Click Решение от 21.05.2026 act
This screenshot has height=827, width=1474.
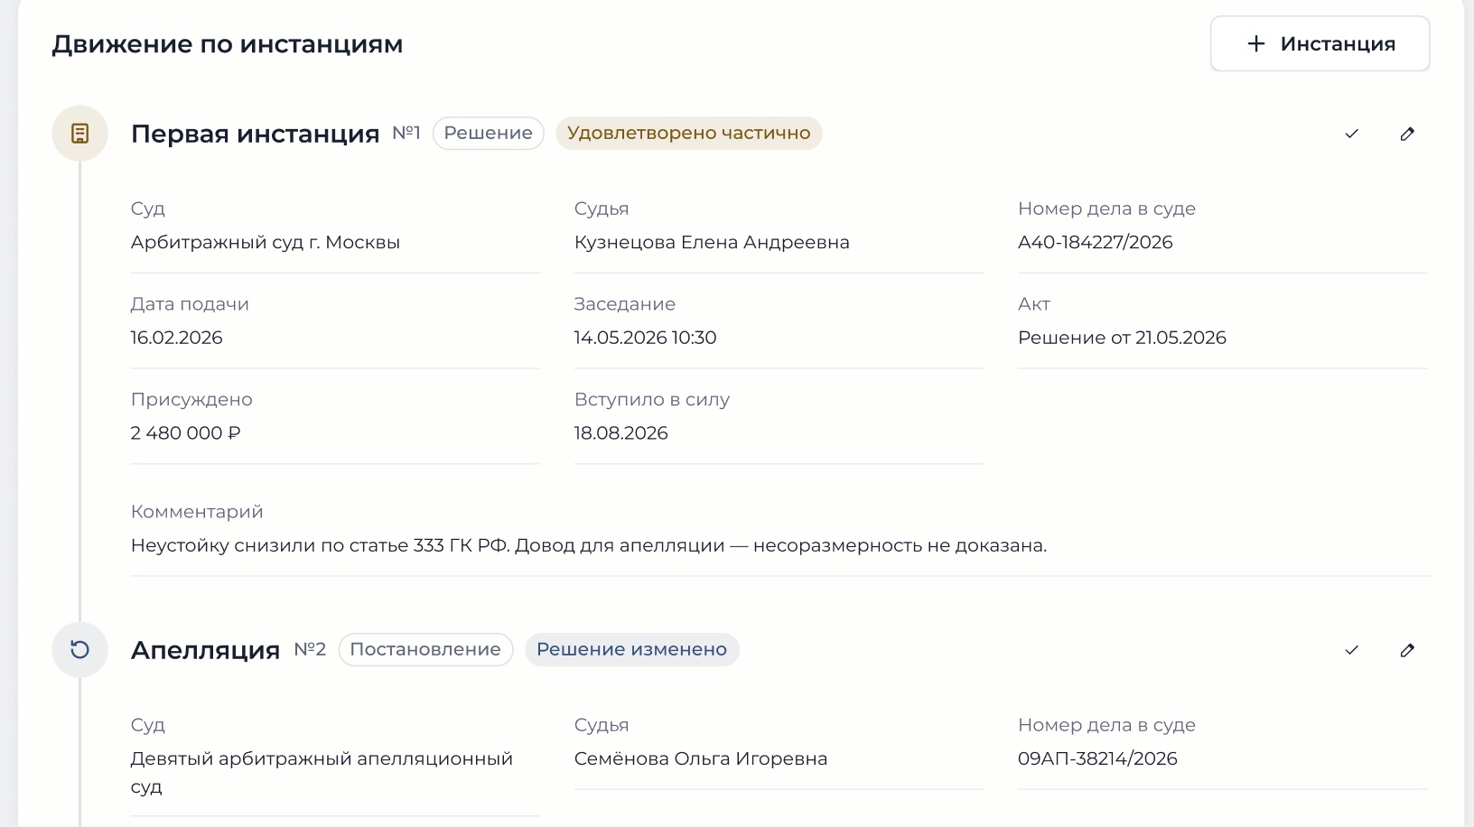[x=1123, y=338]
